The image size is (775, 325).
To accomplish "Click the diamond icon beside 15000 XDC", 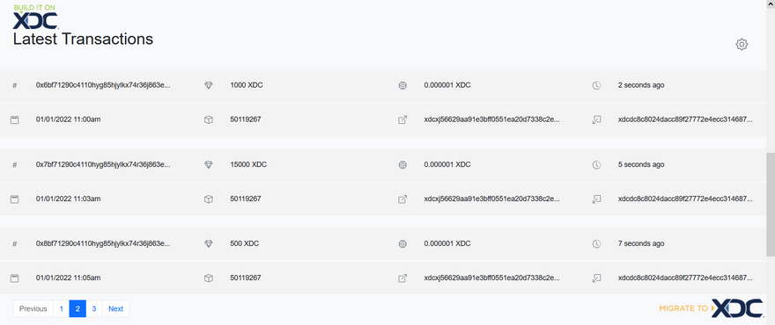I will [x=209, y=165].
